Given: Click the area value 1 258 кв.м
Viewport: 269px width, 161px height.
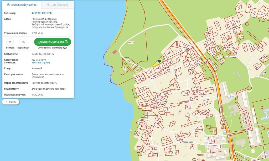Looking at the screenshot, I should point(37,33).
